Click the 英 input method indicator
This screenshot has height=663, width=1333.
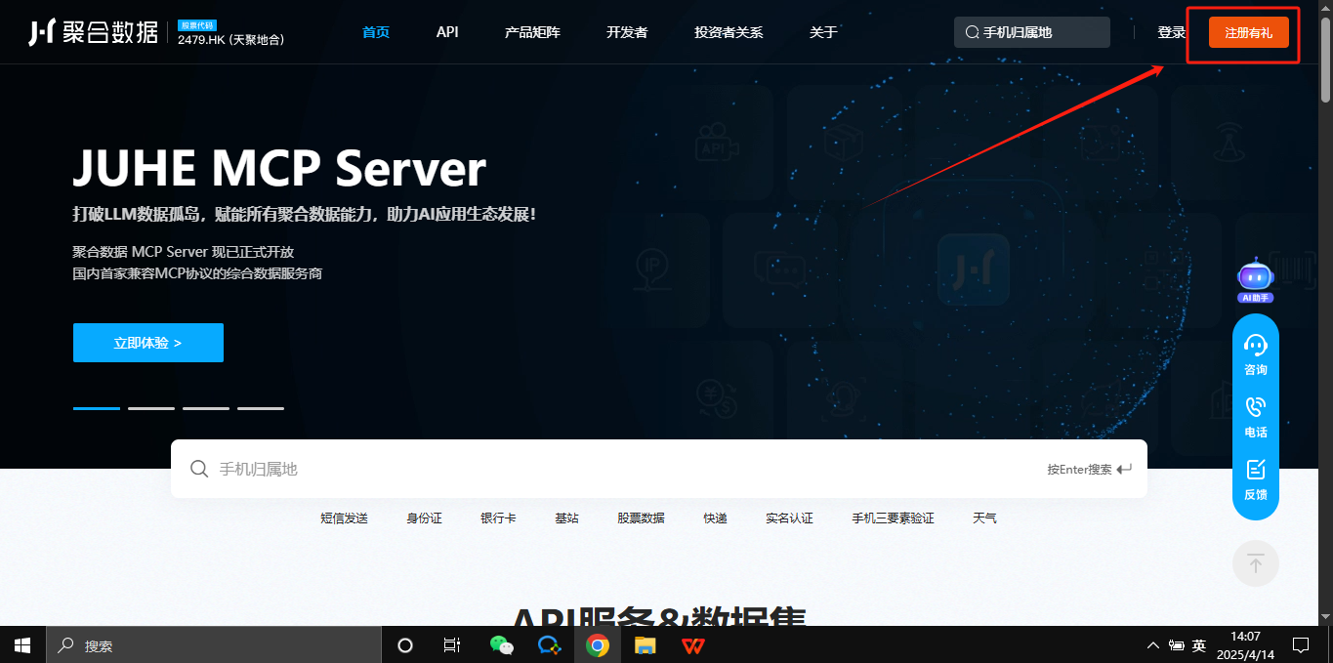pyautogui.click(x=1199, y=645)
